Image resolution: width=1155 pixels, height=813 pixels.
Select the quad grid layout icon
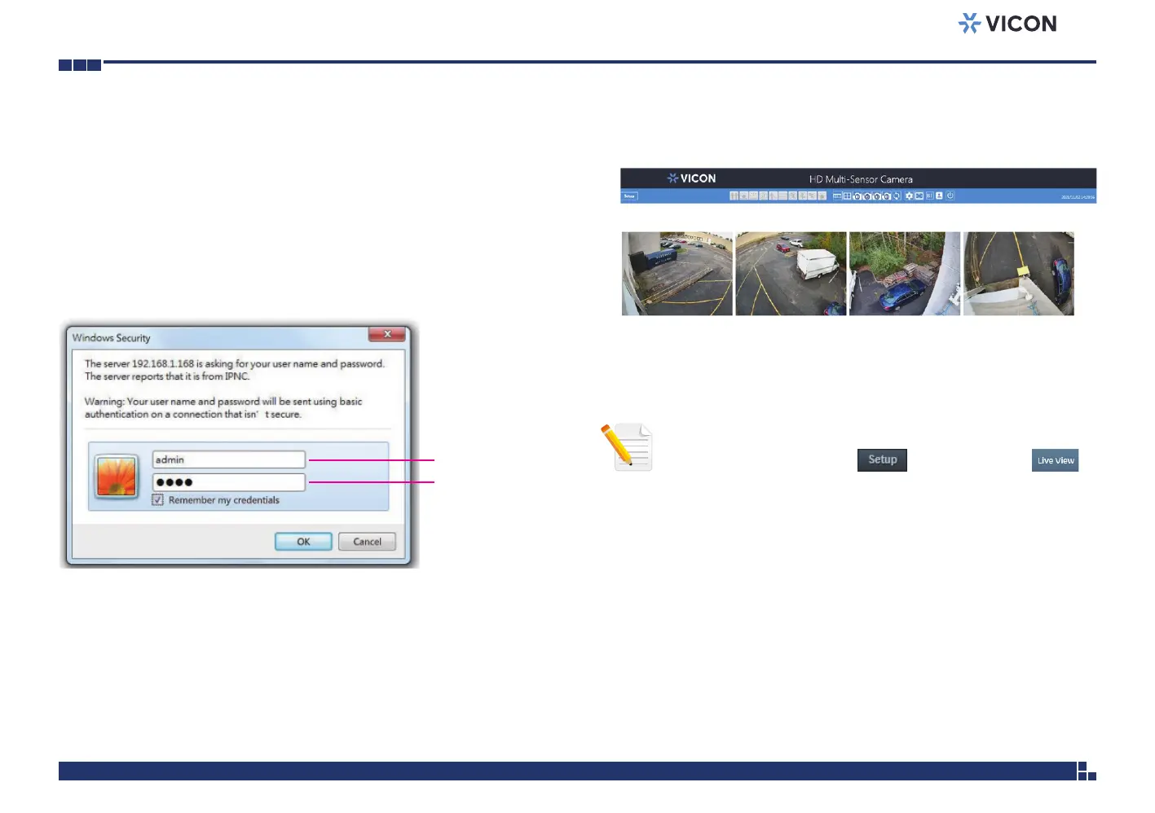click(x=847, y=196)
